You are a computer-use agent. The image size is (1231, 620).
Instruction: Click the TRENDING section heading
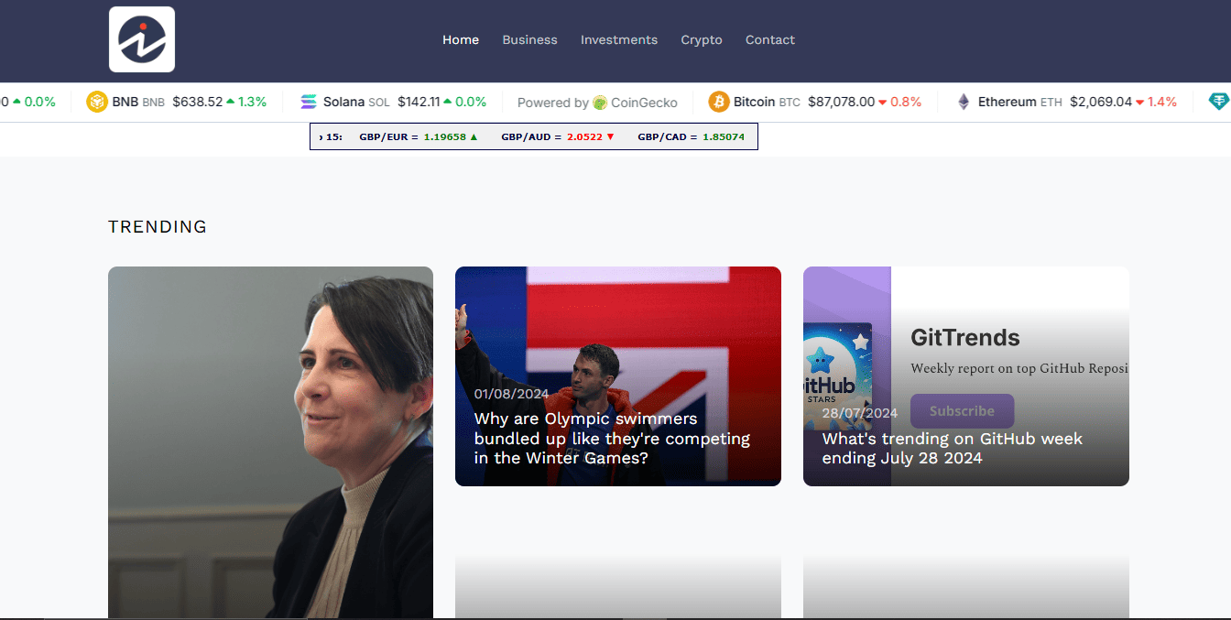[x=158, y=226]
